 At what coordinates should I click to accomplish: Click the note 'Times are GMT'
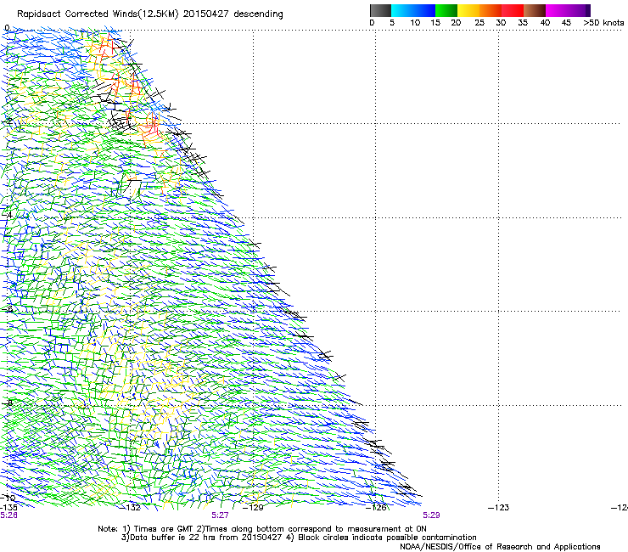163,529
